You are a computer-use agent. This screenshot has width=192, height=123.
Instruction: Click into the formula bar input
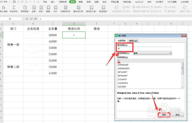(115, 19)
